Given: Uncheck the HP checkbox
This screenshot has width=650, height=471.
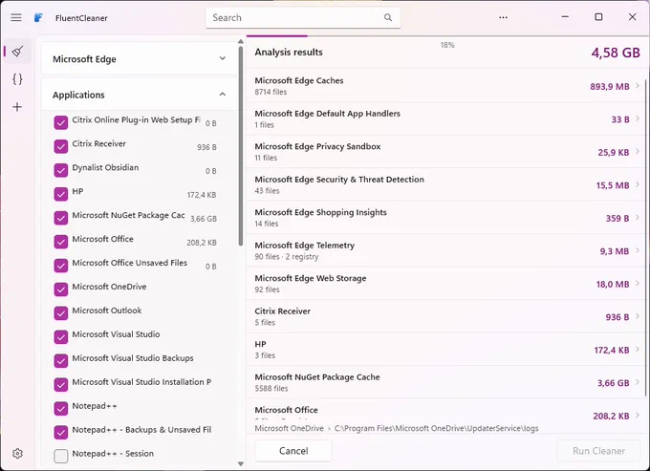Looking at the screenshot, I should point(61,194).
